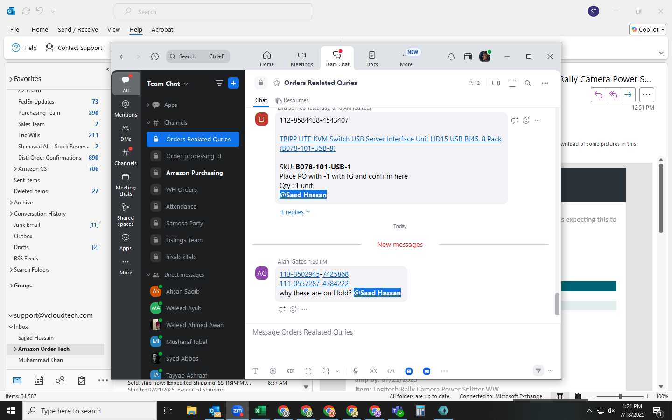
Task: Open Zoom Home tab
Action: point(267,59)
